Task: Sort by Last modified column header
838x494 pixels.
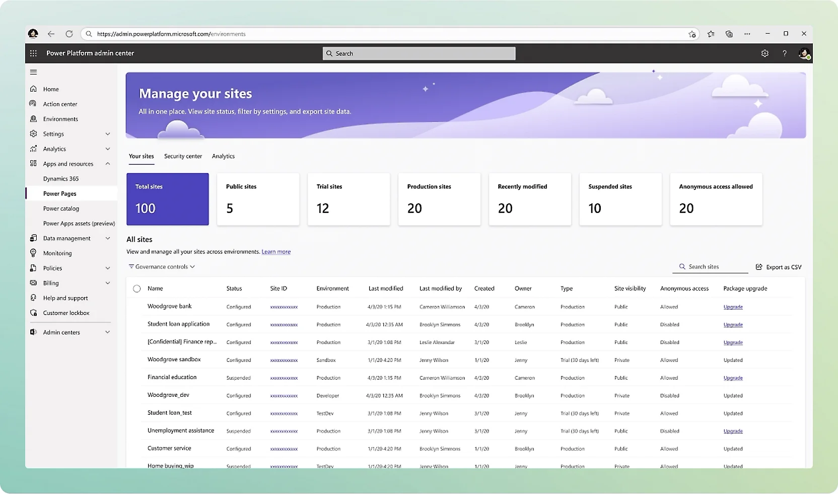Action: [x=386, y=289]
